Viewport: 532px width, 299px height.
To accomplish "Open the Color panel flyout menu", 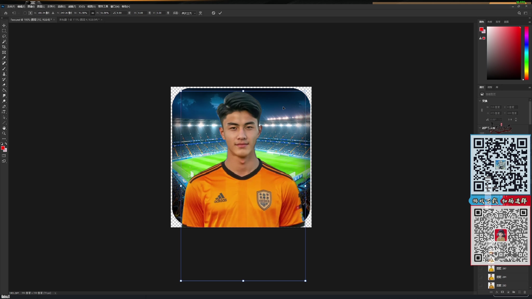I will tap(530, 22).
